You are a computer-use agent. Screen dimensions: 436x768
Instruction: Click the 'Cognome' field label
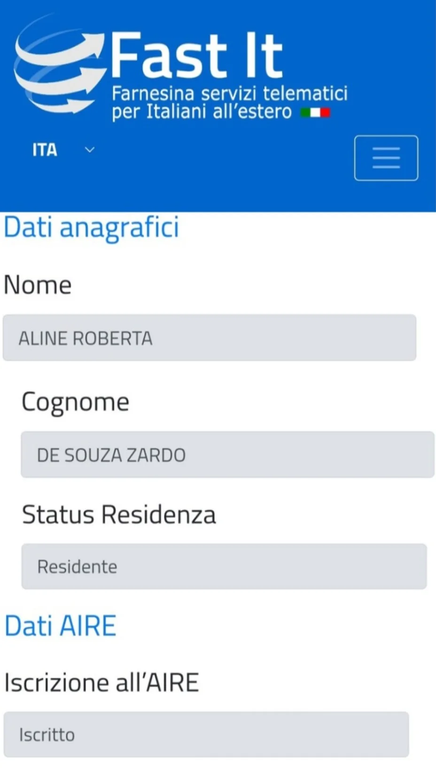click(x=75, y=402)
